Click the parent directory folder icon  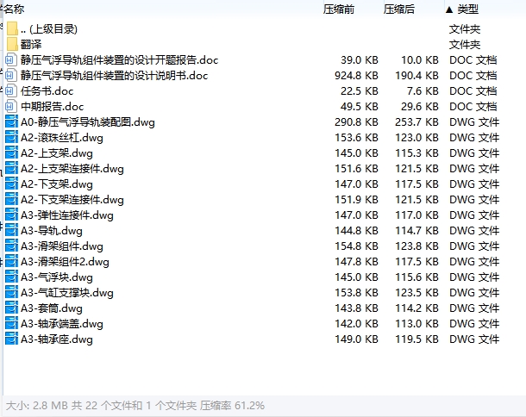click(12, 28)
